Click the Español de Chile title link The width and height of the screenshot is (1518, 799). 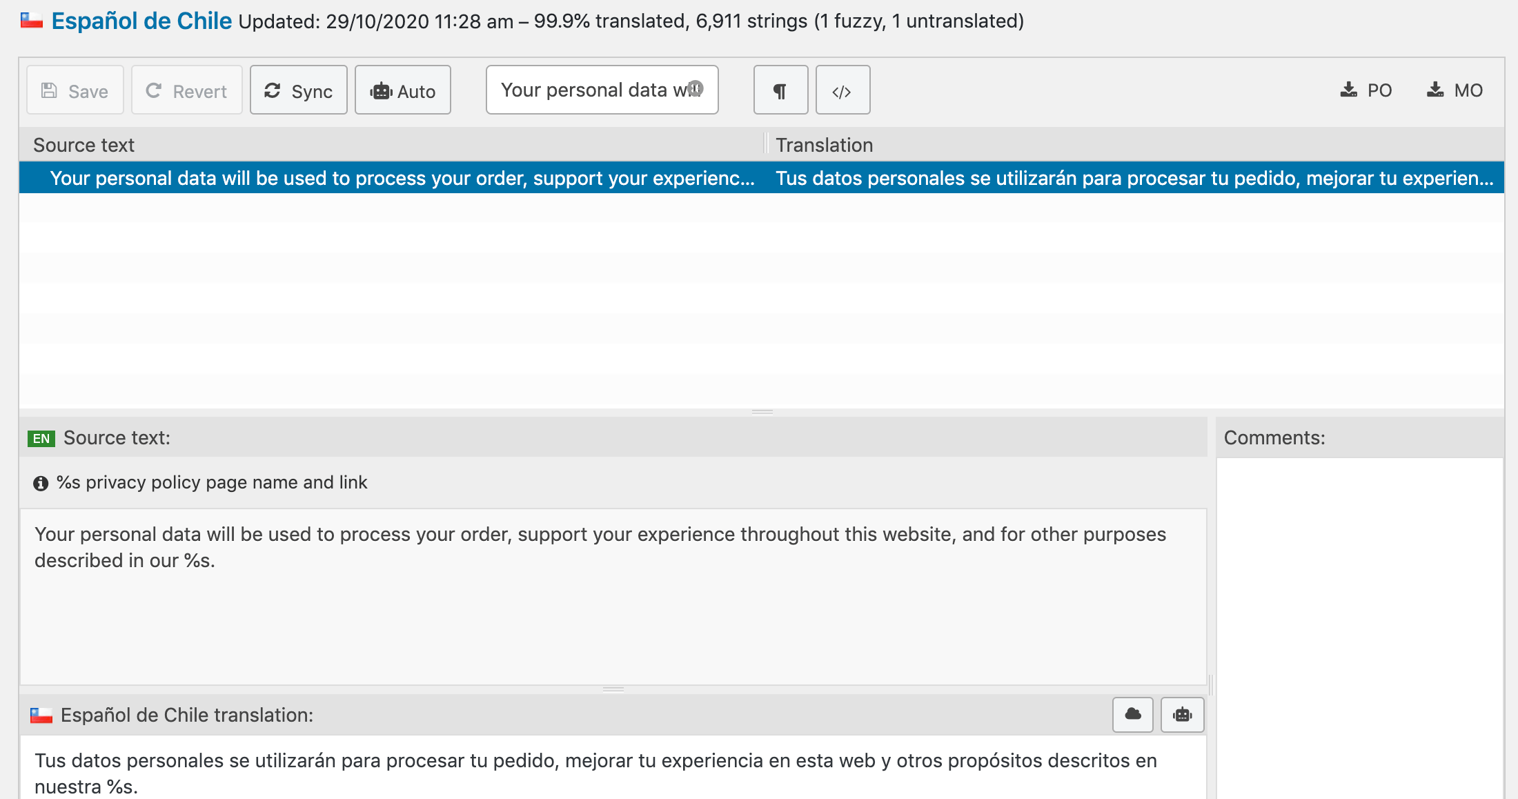point(141,21)
